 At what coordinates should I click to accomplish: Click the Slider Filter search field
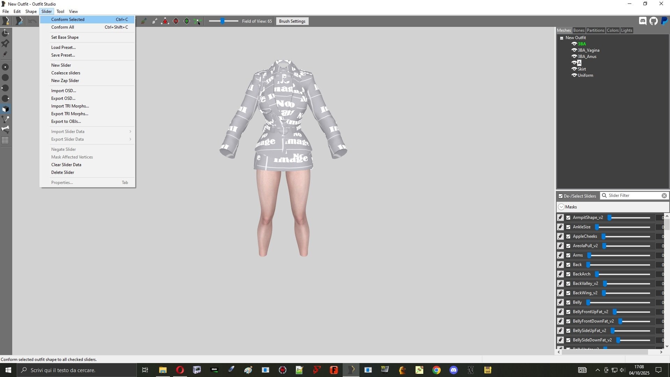click(x=634, y=196)
